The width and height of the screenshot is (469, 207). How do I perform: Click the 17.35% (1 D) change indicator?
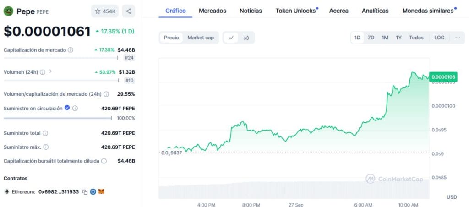pyautogui.click(x=115, y=31)
